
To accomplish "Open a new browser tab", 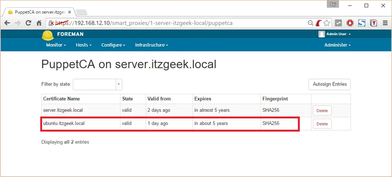I will point(81,12).
